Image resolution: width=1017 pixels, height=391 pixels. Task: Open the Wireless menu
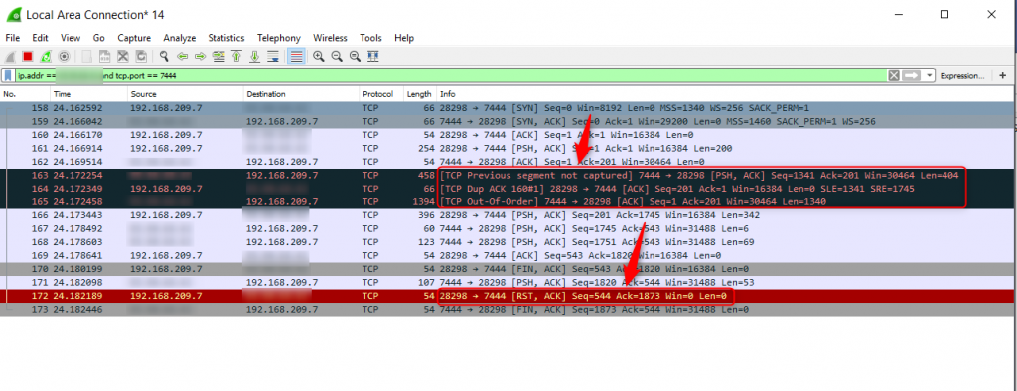coord(330,38)
